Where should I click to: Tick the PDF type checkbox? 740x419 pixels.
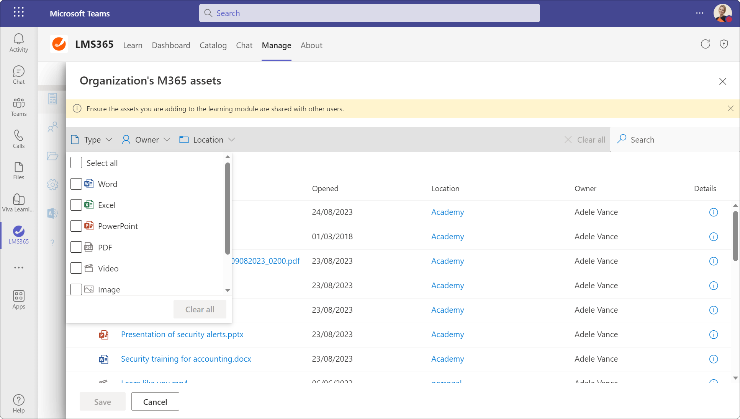pyautogui.click(x=76, y=247)
